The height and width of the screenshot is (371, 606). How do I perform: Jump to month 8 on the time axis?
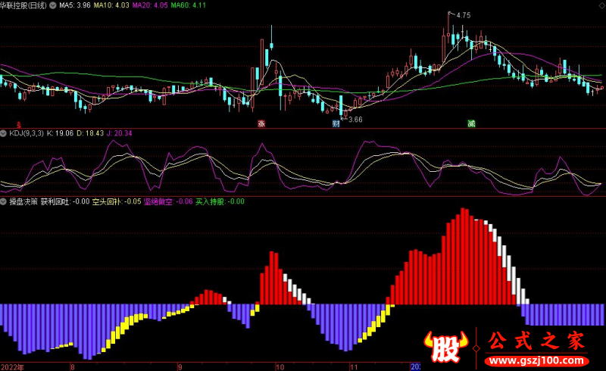[x=72, y=366]
